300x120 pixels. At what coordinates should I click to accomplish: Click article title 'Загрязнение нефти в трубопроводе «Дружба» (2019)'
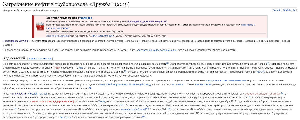tap(66, 4)
